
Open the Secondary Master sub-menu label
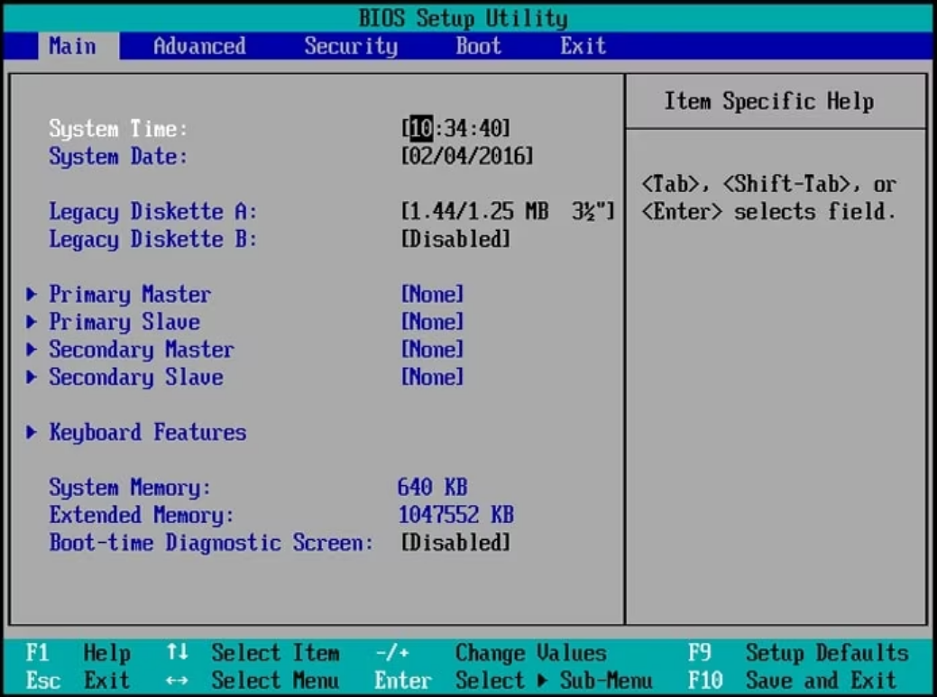click(142, 349)
